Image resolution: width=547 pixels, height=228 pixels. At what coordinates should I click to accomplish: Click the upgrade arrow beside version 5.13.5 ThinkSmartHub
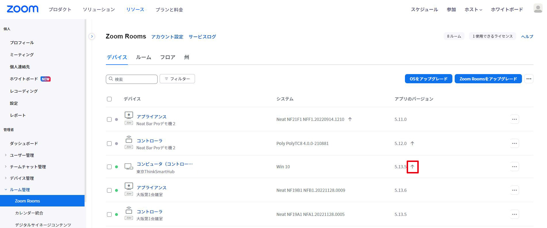[412, 167]
